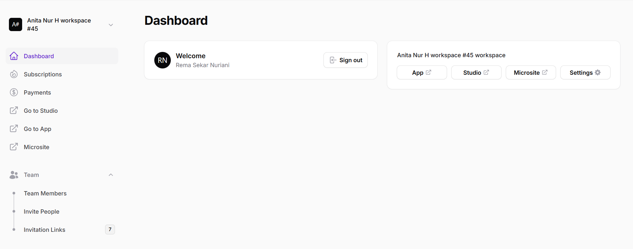The width and height of the screenshot is (633, 249).
Task: Click the Team people icon
Action: 14,175
